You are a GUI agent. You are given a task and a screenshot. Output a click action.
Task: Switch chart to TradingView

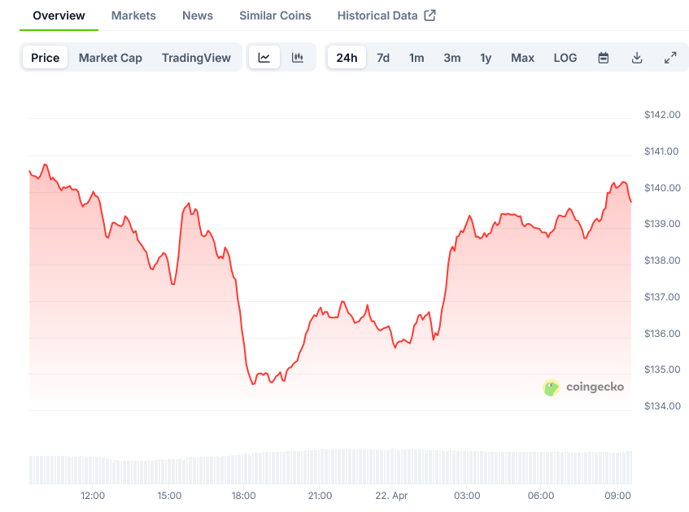(x=196, y=58)
